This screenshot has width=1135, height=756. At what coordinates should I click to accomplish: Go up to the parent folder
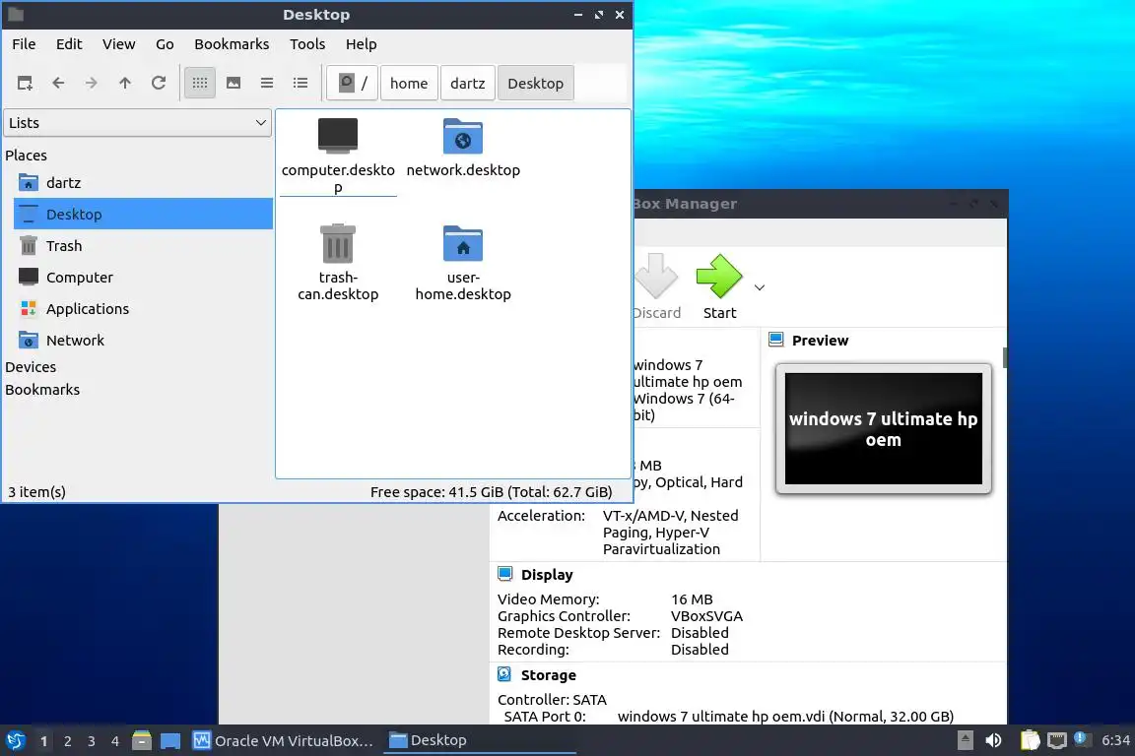tap(125, 84)
